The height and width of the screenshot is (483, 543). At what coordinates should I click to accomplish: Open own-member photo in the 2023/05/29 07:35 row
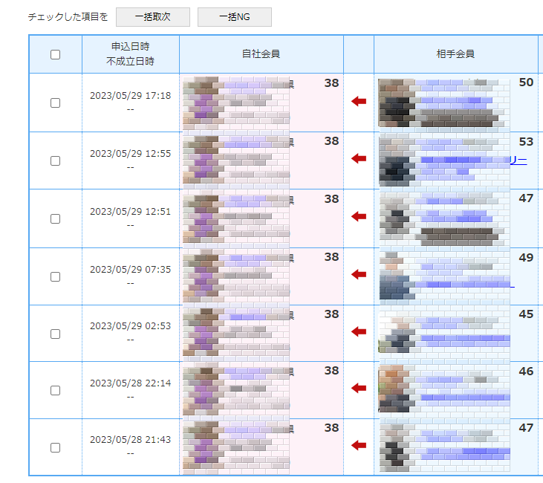pyautogui.click(x=201, y=275)
